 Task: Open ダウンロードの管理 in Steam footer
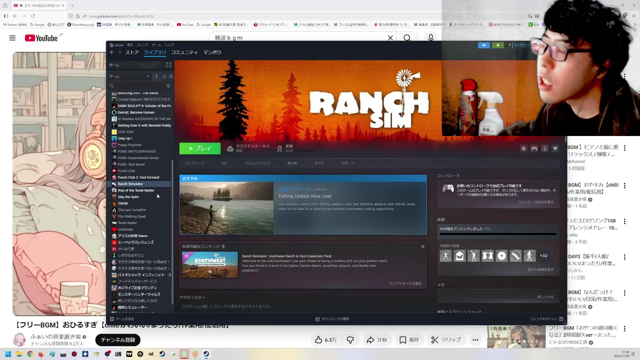[332, 319]
